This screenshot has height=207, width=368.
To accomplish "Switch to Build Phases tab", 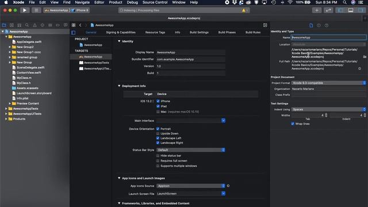I will tap(227, 32).
